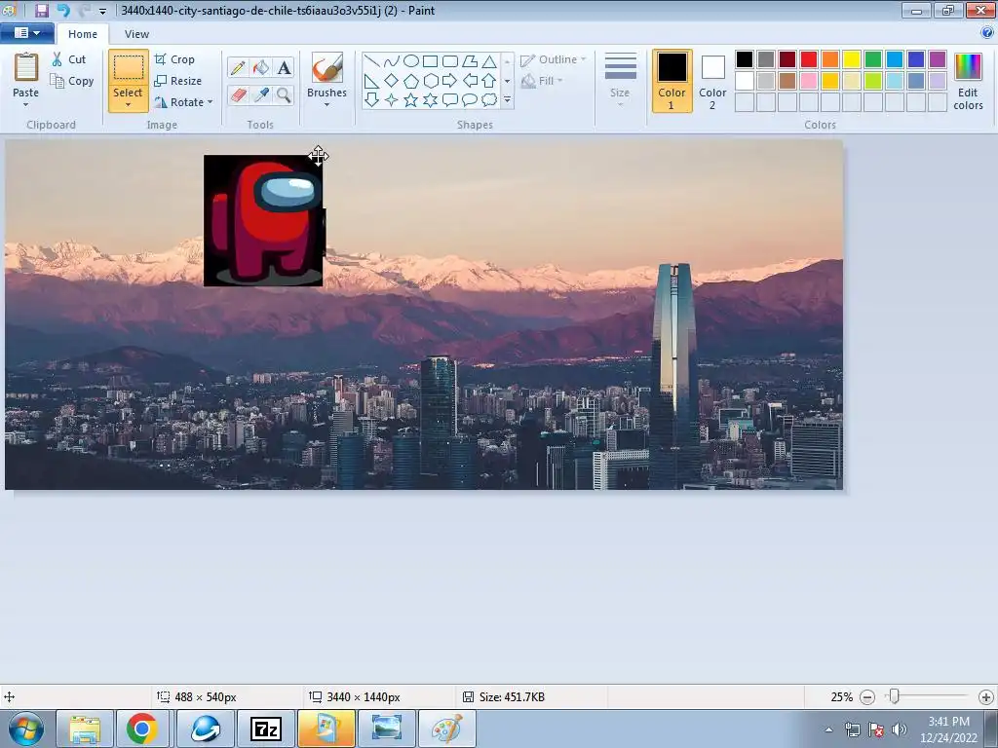This screenshot has width=998, height=748.
Task: Choose the Oval shape
Action: pyautogui.click(x=411, y=61)
